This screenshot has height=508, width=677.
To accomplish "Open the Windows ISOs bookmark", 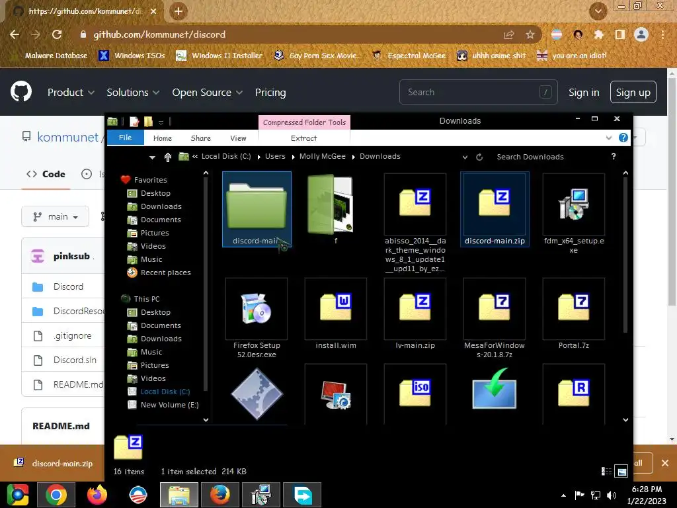I will click(x=132, y=56).
